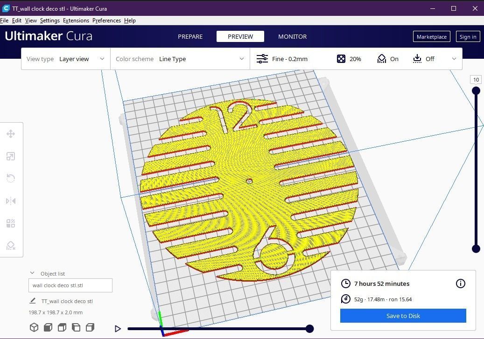Image resolution: width=484 pixels, height=339 pixels.
Task: Open Per Model Settings tool
Action: 11,223
